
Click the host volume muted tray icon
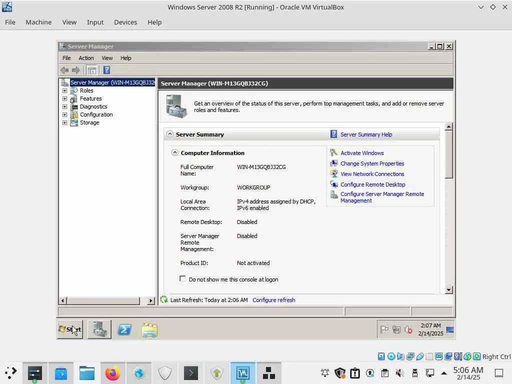pos(399,373)
